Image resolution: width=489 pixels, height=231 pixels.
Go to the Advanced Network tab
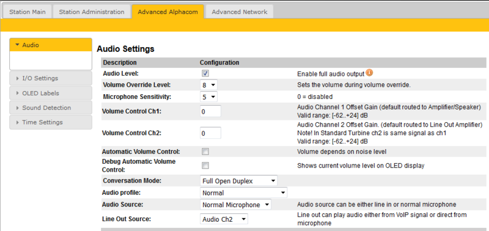click(239, 12)
